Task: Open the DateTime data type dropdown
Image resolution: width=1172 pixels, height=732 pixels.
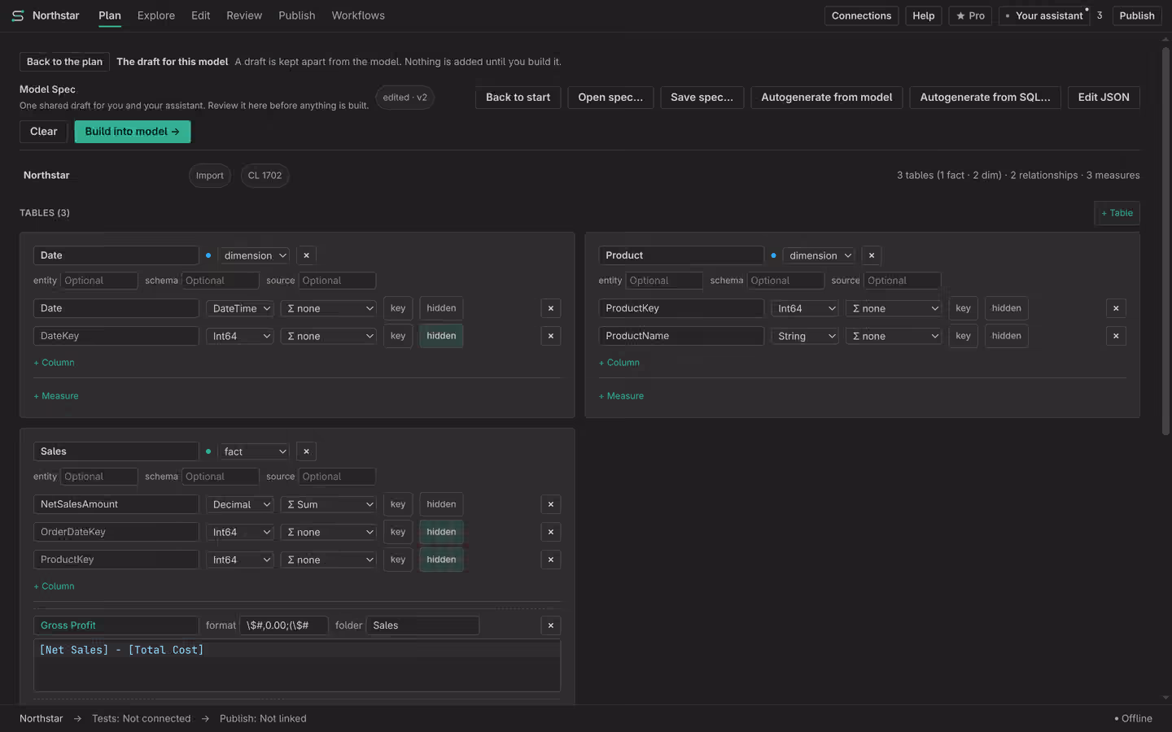Action: click(239, 308)
